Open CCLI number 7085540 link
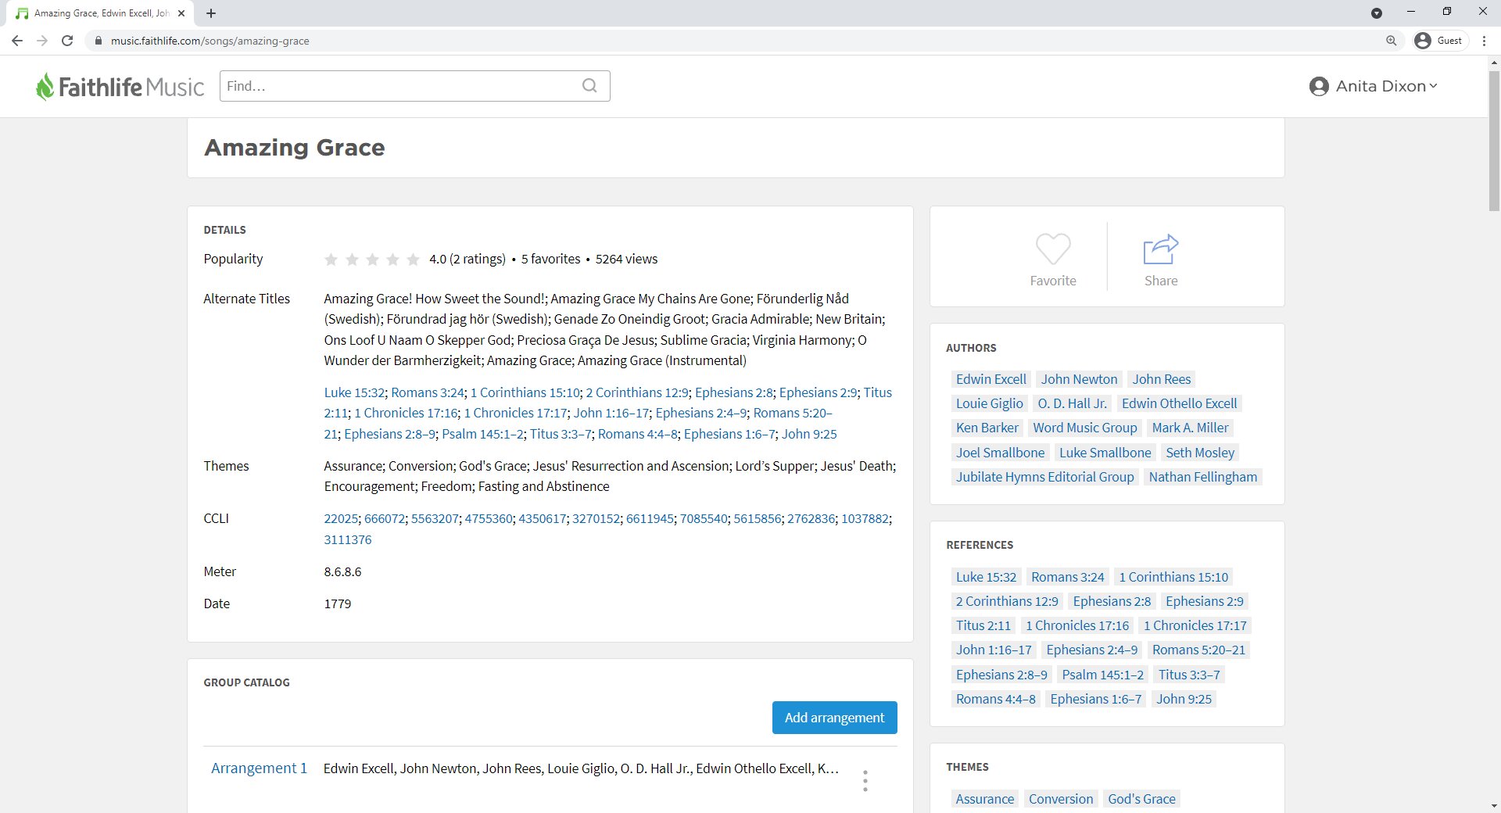 click(704, 518)
